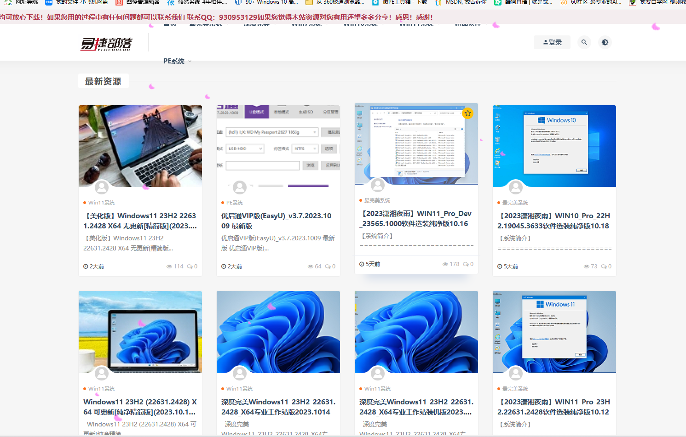Open the title Windows11 23H2 X64 可更新[纯净精简版]
Viewport: 686px width, 437px height.
tap(140, 407)
